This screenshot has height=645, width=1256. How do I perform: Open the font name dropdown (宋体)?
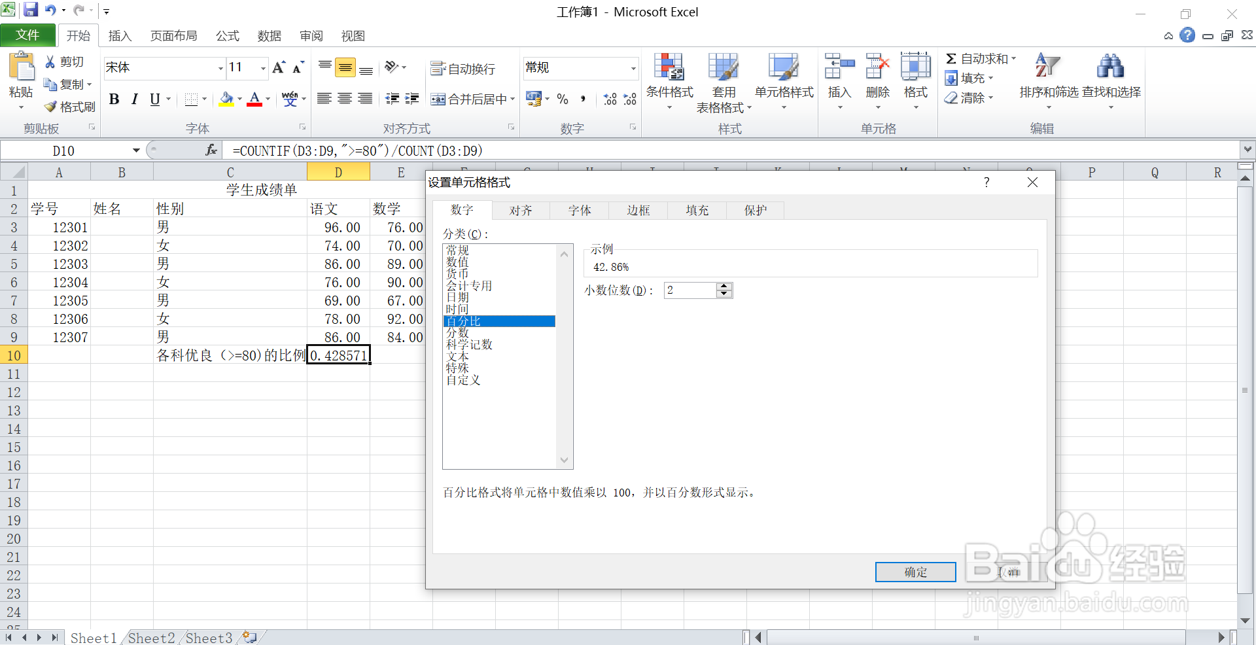click(220, 68)
